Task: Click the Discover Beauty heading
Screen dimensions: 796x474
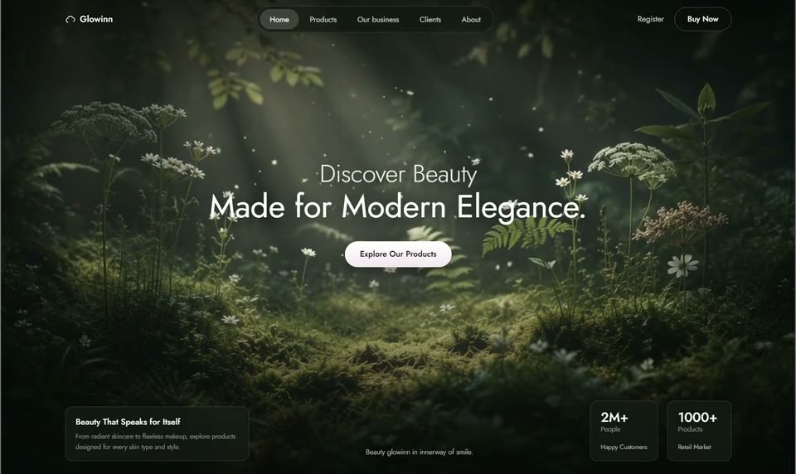Action: pyautogui.click(x=398, y=174)
